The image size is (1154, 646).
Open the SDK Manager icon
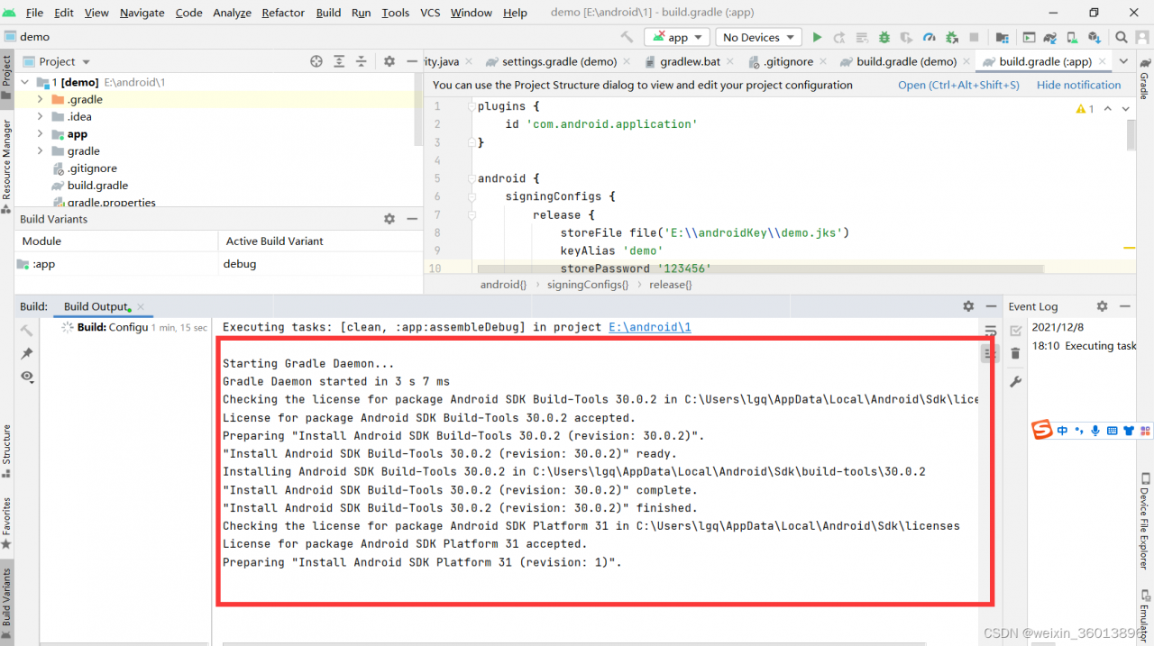tap(1094, 37)
